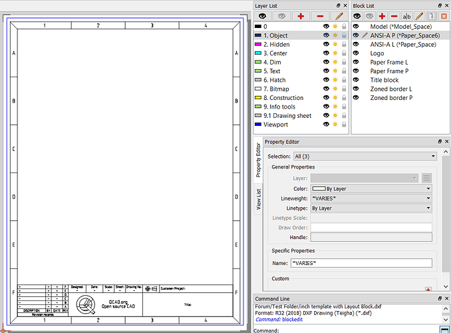The height and width of the screenshot is (333, 451).
Task: Open the Lineweight dropdown
Action: (371, 198)
